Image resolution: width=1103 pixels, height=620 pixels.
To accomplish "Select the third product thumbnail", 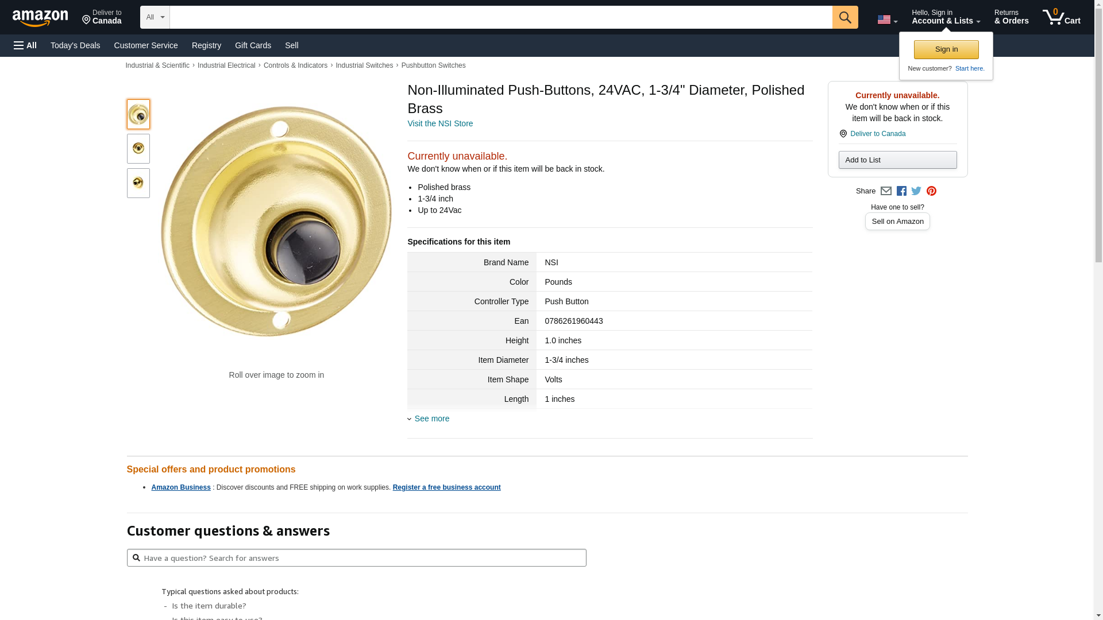I will [x=138, y=183].
